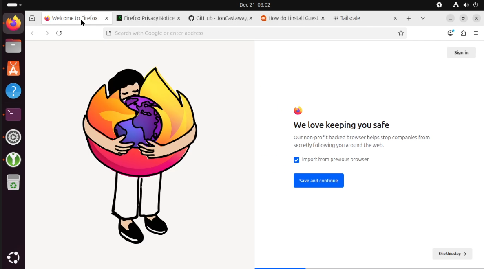Open Firefox View icon in tab bar
This screenshot has width=484, height=269.
pyautogui.click(x=32, y=18)
